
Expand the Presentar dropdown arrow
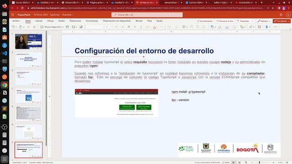[x=252, y=21]
